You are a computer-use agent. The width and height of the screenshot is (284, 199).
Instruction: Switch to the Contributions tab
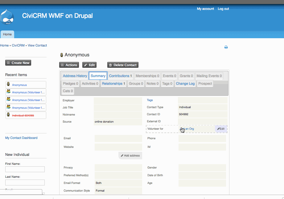coord(121,76)
